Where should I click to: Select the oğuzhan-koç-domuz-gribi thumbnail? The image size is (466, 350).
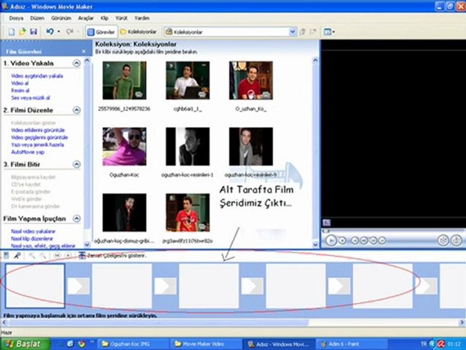click(x=125, y=212)
